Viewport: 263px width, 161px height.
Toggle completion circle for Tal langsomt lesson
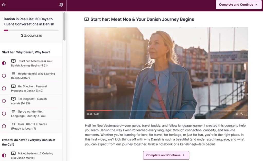(x=4, y=101)
